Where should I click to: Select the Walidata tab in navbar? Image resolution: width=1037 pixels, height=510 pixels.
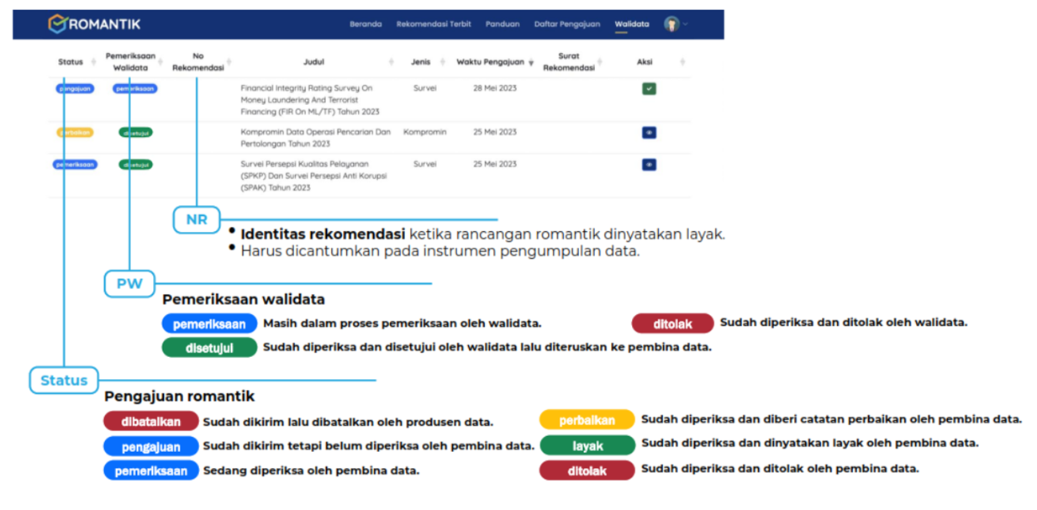(631, 24)
